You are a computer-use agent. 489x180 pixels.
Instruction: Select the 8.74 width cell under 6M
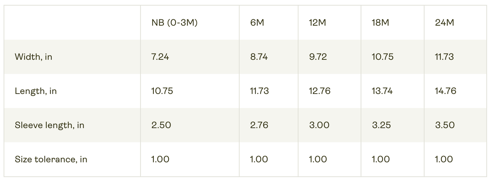coord(259,57)
